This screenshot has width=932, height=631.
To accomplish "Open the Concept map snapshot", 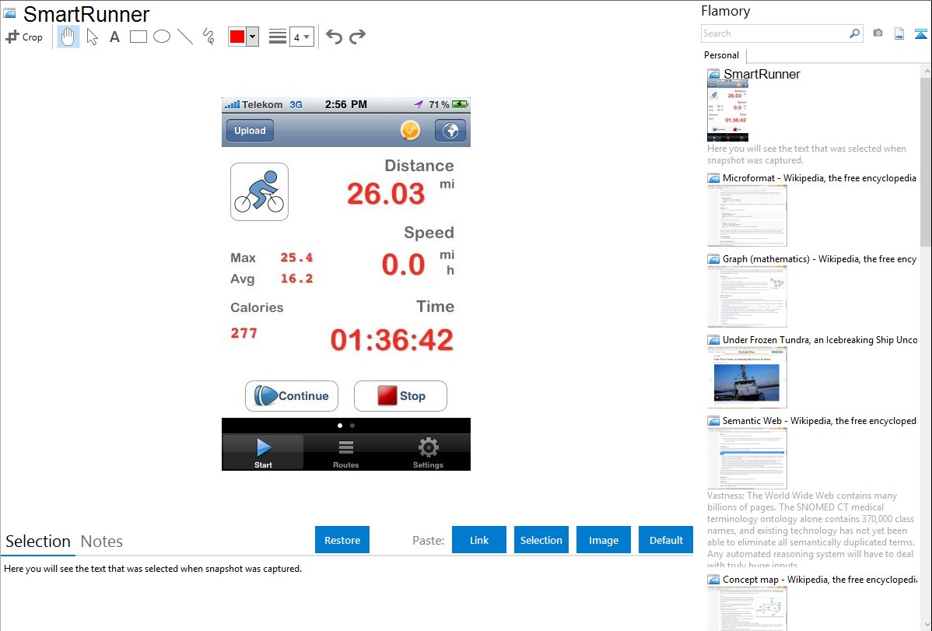I will pos(747,608).
